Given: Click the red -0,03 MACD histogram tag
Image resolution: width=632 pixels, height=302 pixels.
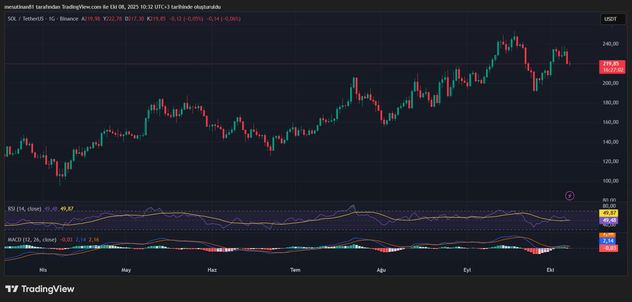Looking at the screenshot, I should [608, 248].
